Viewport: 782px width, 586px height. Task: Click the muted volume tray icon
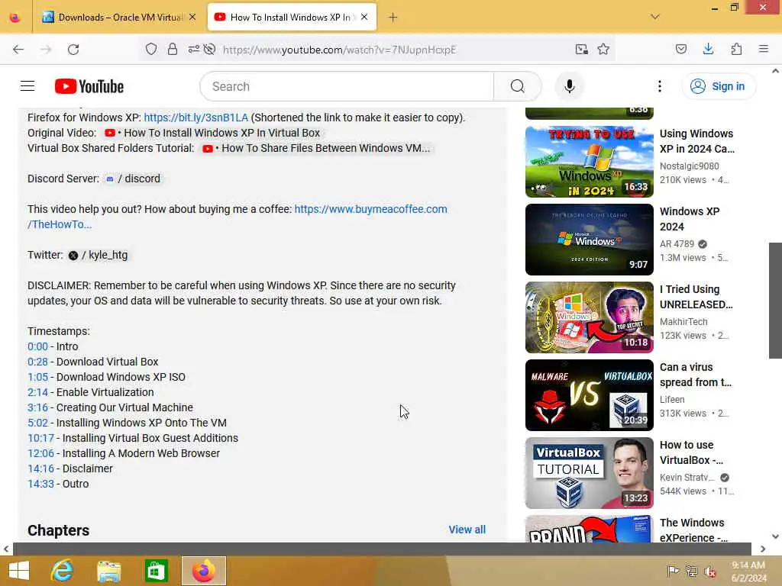709,571
